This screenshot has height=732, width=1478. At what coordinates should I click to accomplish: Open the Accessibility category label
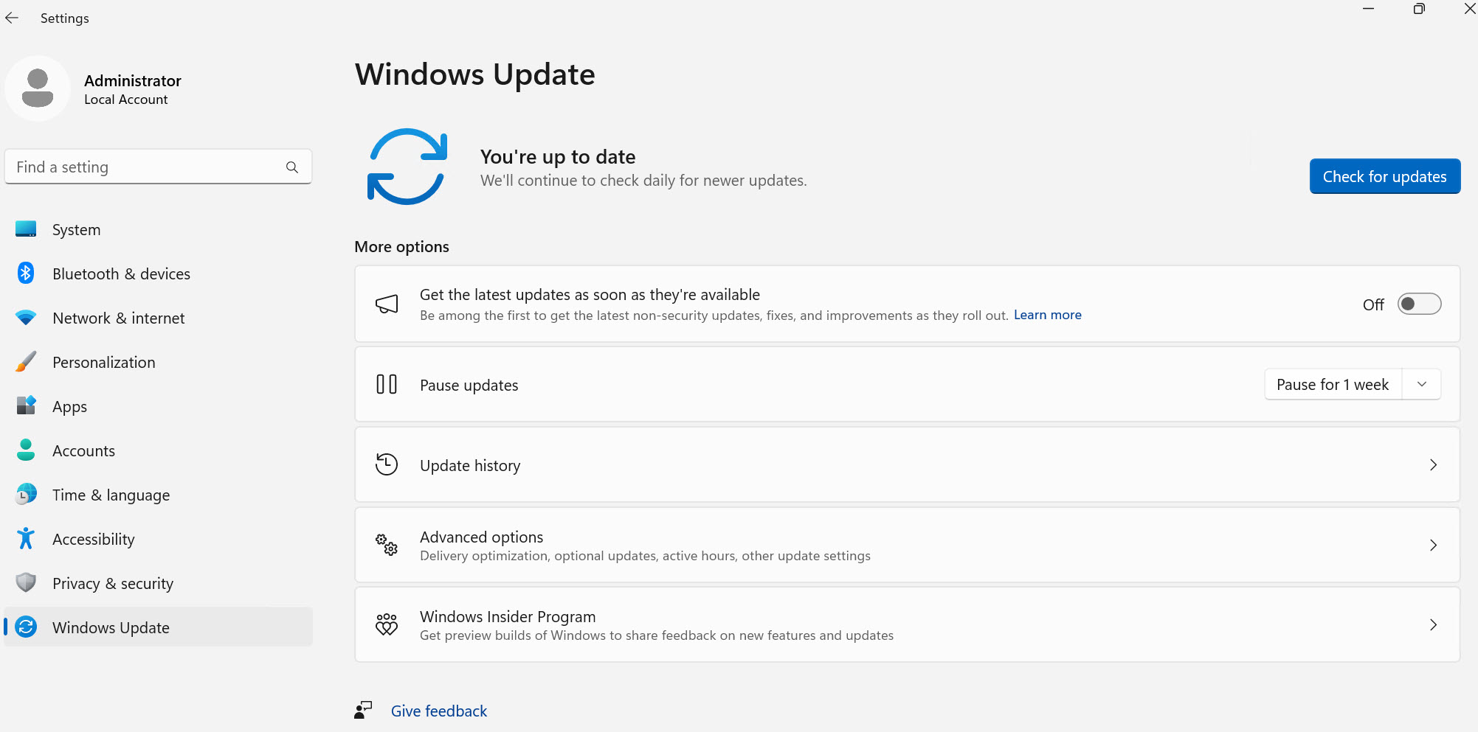coord(94,540)
